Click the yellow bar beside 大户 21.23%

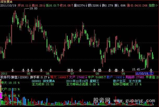pos(1,89)
